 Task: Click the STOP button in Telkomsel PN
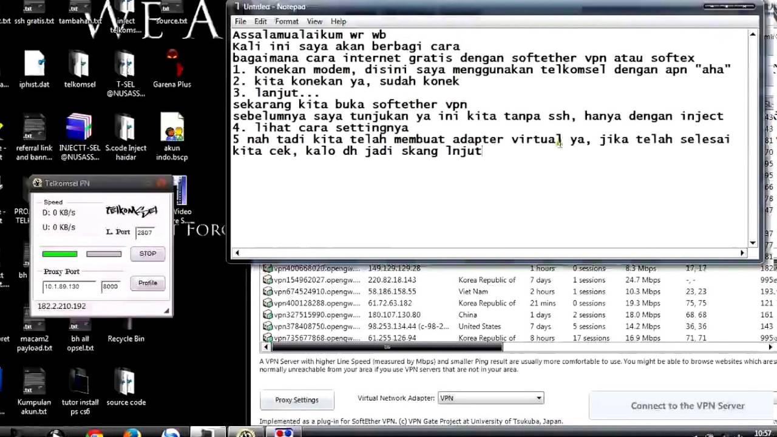148,254
